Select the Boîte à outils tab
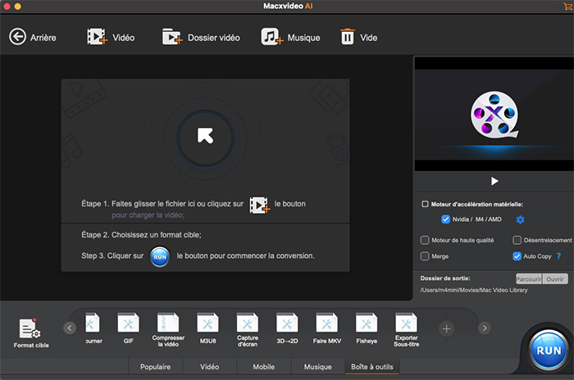The width and height of the screenshot is (574, 380). (372, 366)
